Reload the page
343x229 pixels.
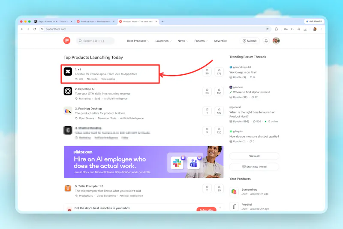[x=35, y=29]
